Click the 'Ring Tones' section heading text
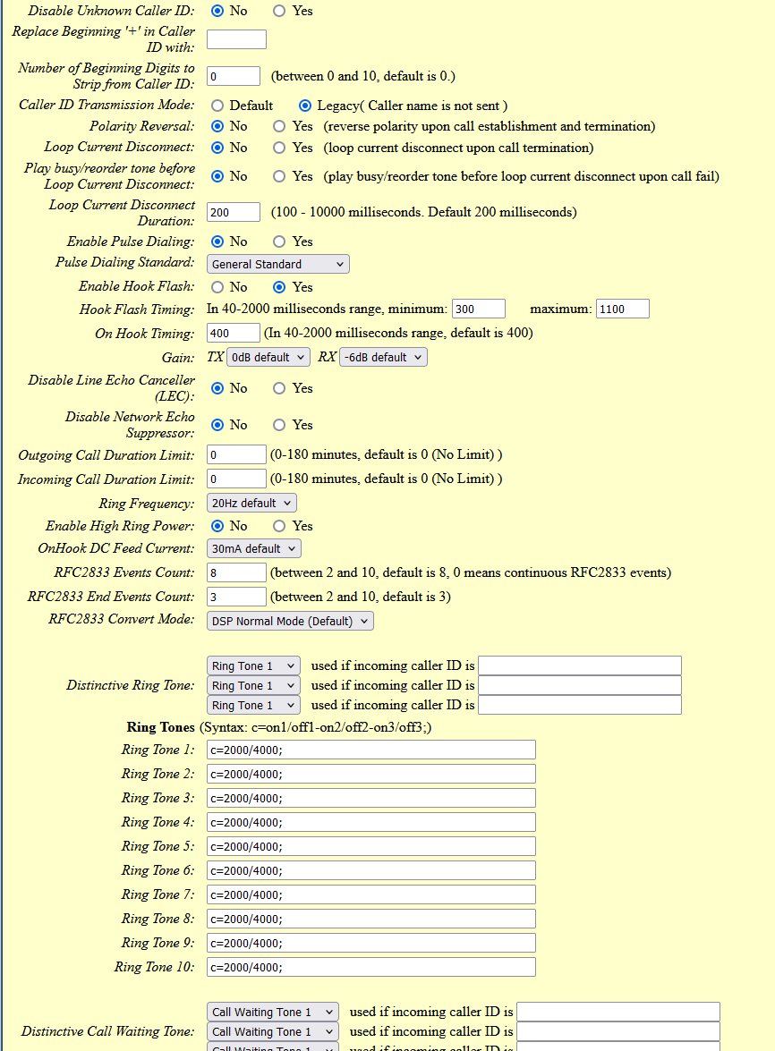775x1051 pixels. click(161, 727)
